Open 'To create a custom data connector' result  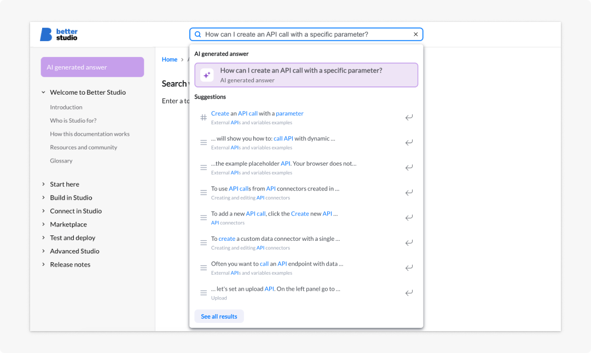coord(306,243)
